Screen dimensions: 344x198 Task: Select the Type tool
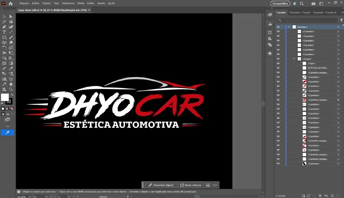(4, 32)
